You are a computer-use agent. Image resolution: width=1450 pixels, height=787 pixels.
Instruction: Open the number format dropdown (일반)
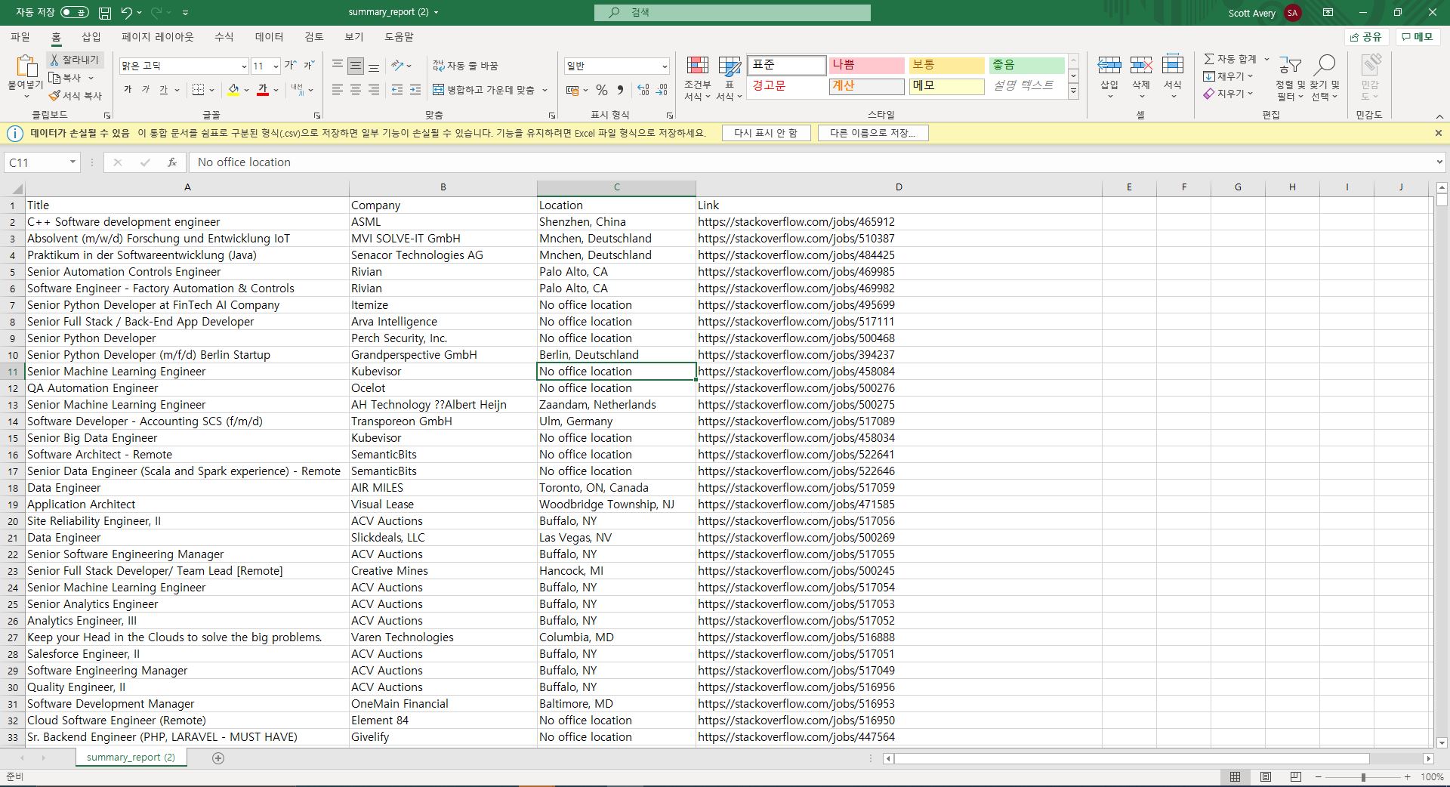[x=664, y=66]
